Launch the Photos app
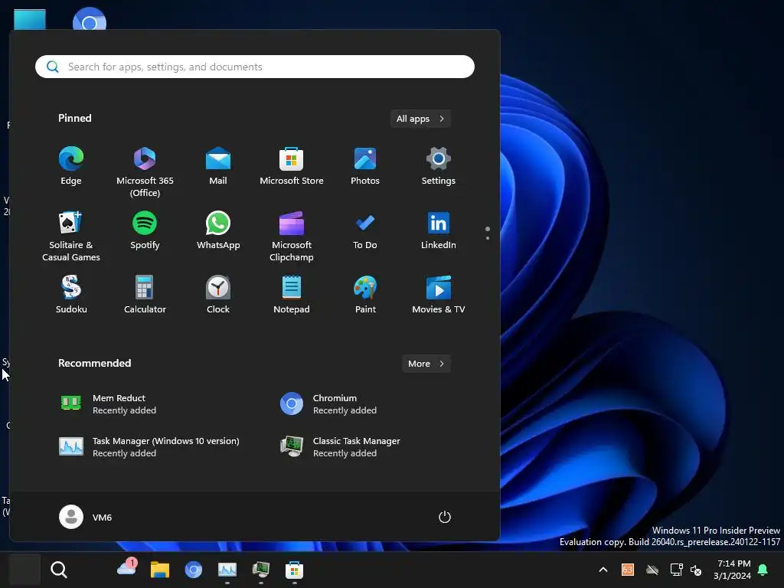Screen dimensions: 784x588 tap(365, 166)
